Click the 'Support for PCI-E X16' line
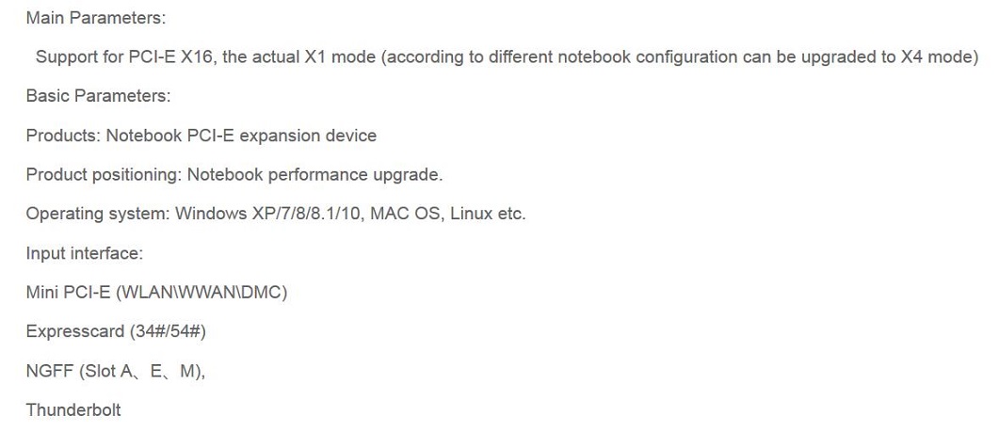999x432 pixels. pyautogui.click(x=507, y=57)
